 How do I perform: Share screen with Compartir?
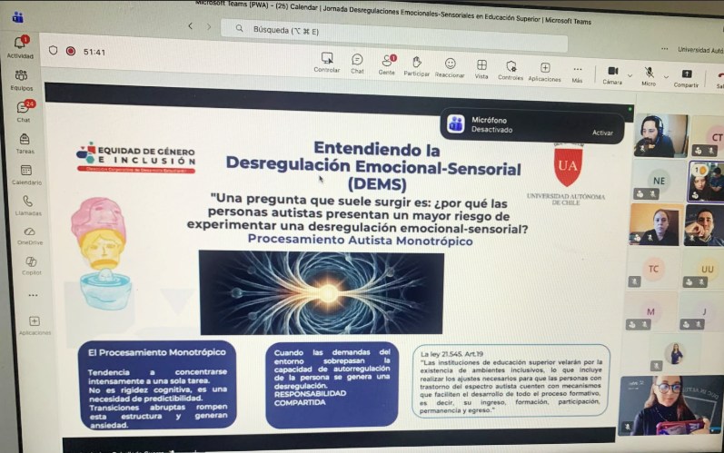(x=686, y=78)
